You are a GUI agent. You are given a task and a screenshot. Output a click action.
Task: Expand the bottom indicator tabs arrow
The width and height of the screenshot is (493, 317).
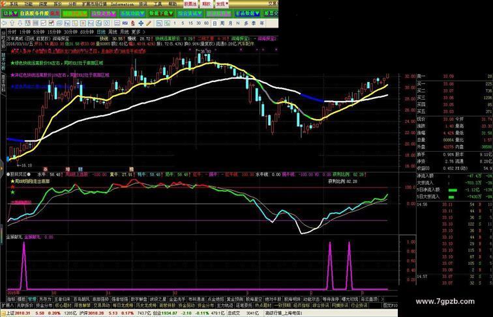pyautogui.click(x=382, y=299)
